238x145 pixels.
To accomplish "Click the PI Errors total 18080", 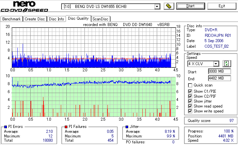I will coord(48,140).
